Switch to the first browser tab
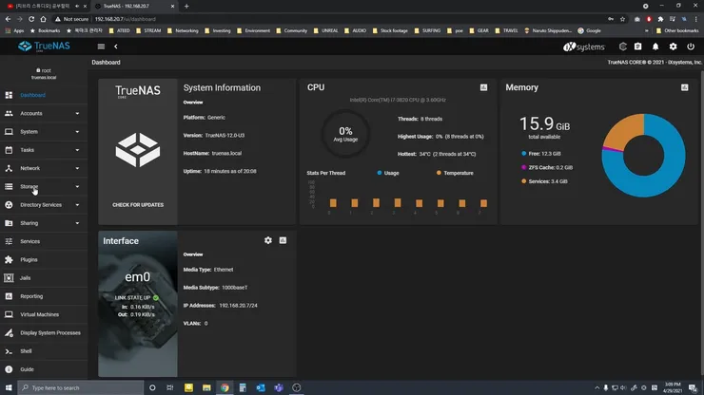 45,6
